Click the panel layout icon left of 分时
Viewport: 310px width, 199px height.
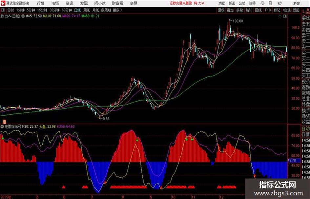pos(3,10)
